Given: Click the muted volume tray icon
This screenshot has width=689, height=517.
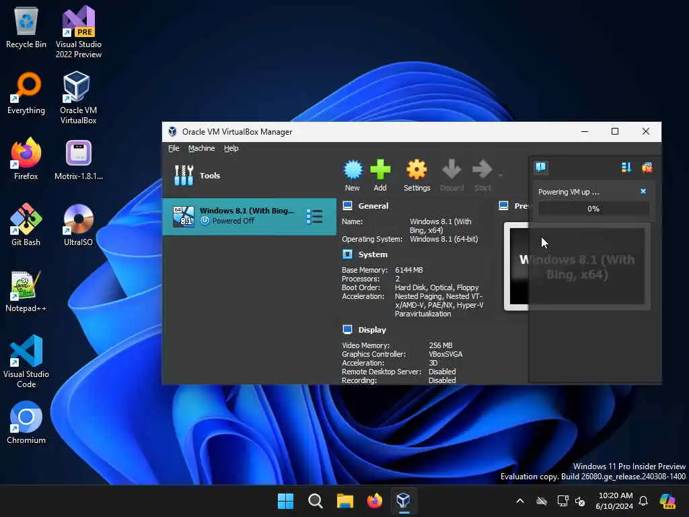Looking at the screenshot, I should click(580, 501).
